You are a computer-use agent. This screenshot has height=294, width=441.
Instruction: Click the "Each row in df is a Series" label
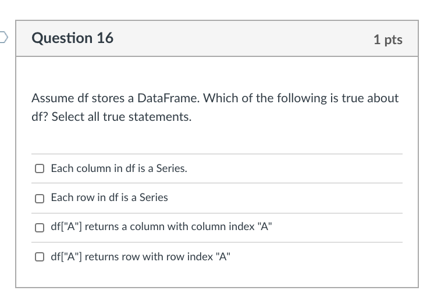coord(109,198)
